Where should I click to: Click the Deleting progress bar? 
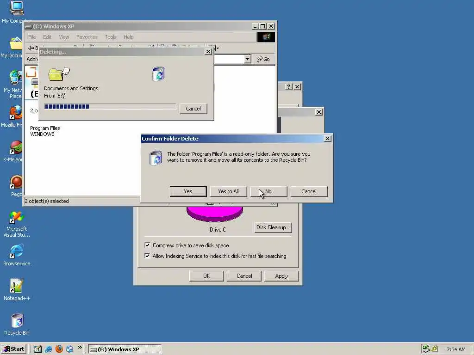[x=110, y=107]
